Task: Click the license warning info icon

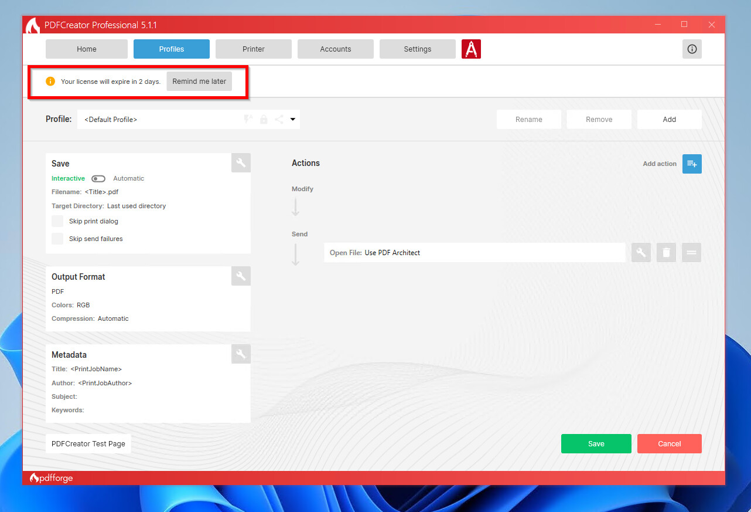Action: pyautogui.click(x=50, y=82)
